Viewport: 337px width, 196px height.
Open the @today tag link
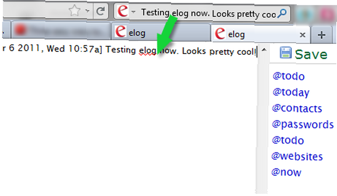(291, 93)
